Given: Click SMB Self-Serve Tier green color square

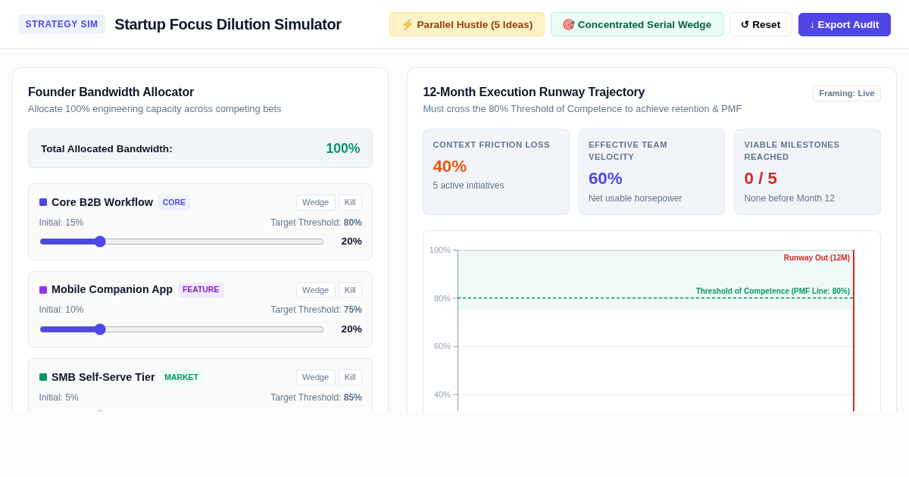Looking at the screenshot, I should click(x=43, y=377).
